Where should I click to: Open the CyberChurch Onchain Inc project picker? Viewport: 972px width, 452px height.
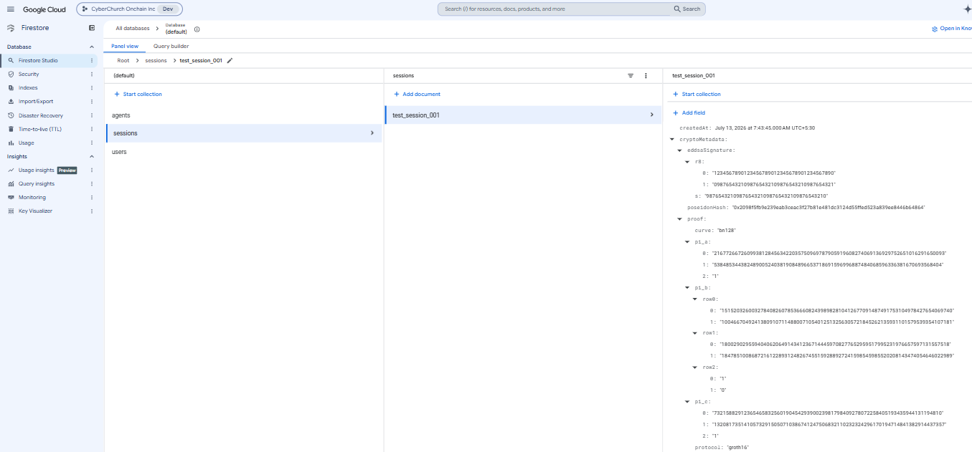click(x=129, y=9)
